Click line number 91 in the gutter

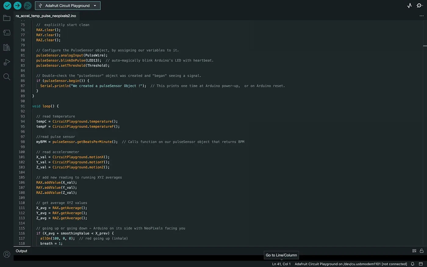pos(23,106)
